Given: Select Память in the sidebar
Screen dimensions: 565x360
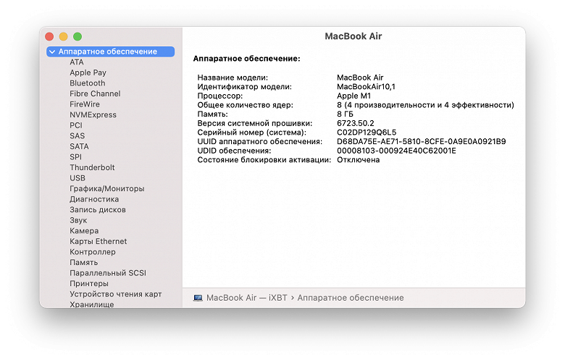Looking at the screenshot, I should pyautogui.click(x=84, y=262).
